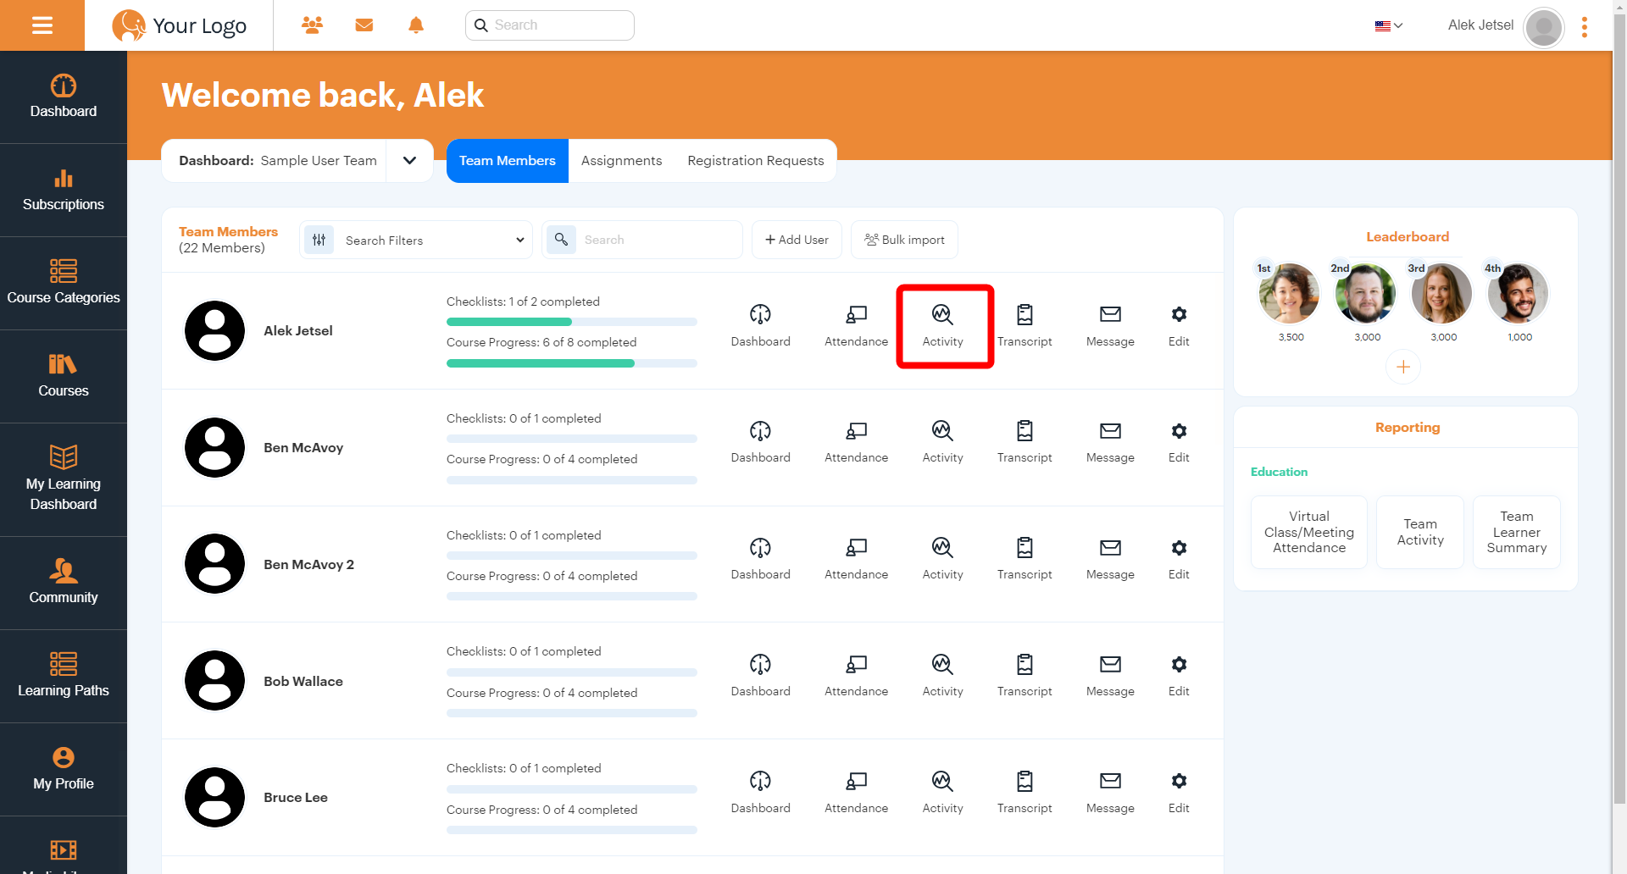
Task: Click 1st place leaderboard photo
Action: pyautogui.click(x=1290, y=294)
